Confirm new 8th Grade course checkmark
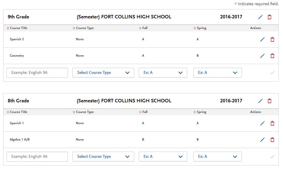 (272, 157)
